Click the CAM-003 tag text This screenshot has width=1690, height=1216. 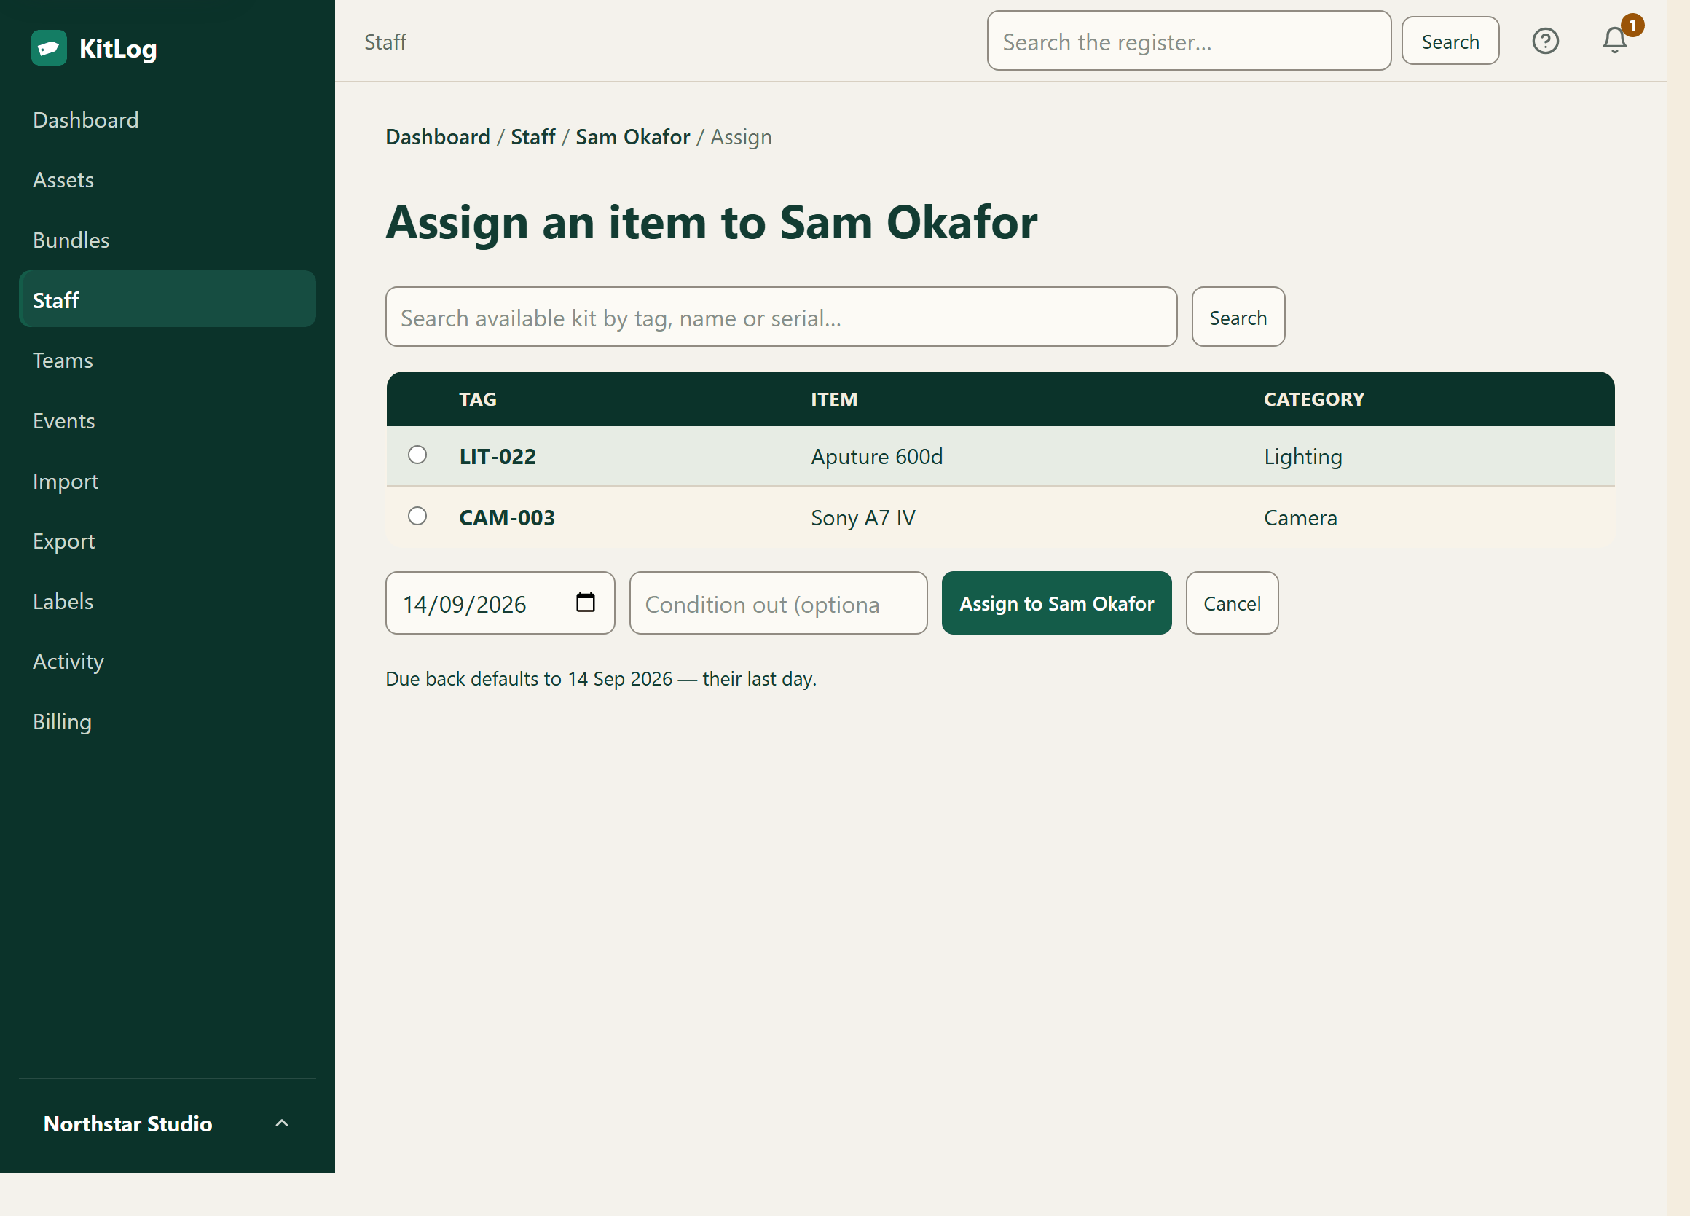click(507, 518)
